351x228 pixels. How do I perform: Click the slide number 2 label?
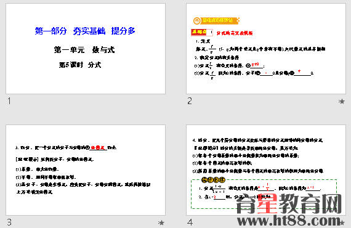(x=190, y=101)
